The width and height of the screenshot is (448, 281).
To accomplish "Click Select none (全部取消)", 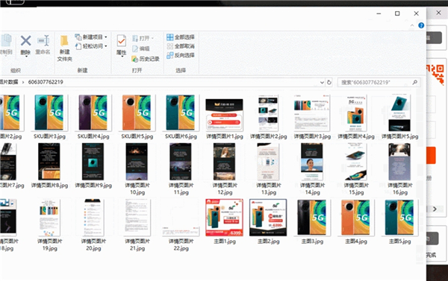I will tap(181, 46).
